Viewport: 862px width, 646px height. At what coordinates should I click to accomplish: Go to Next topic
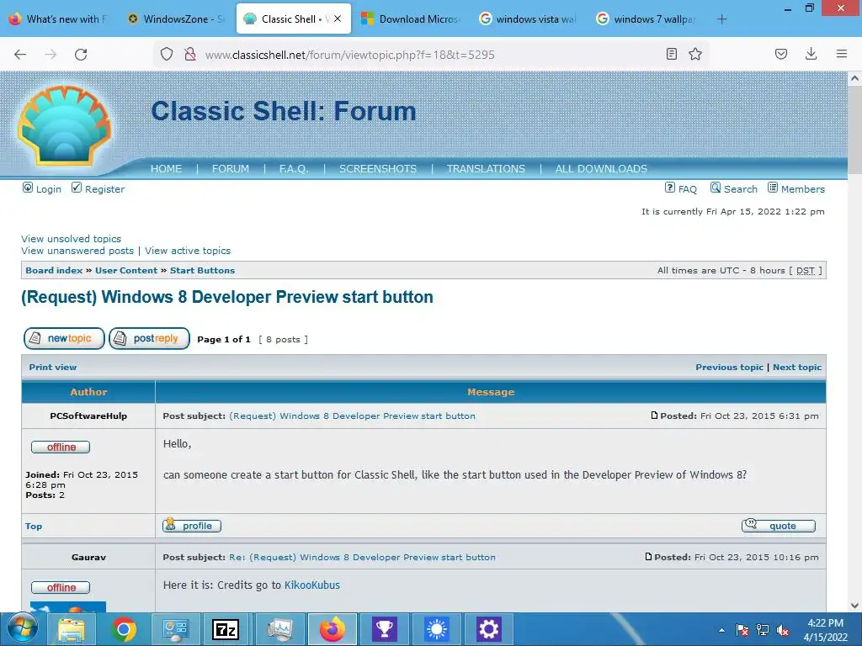797,367
